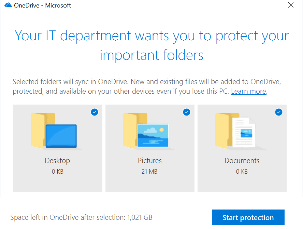Click the Selected folders will sync description

(x=147, y=86)
